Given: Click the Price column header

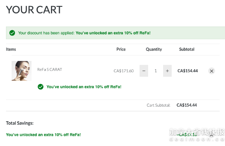Looking at the screenshot, I should tap(121, 49).
